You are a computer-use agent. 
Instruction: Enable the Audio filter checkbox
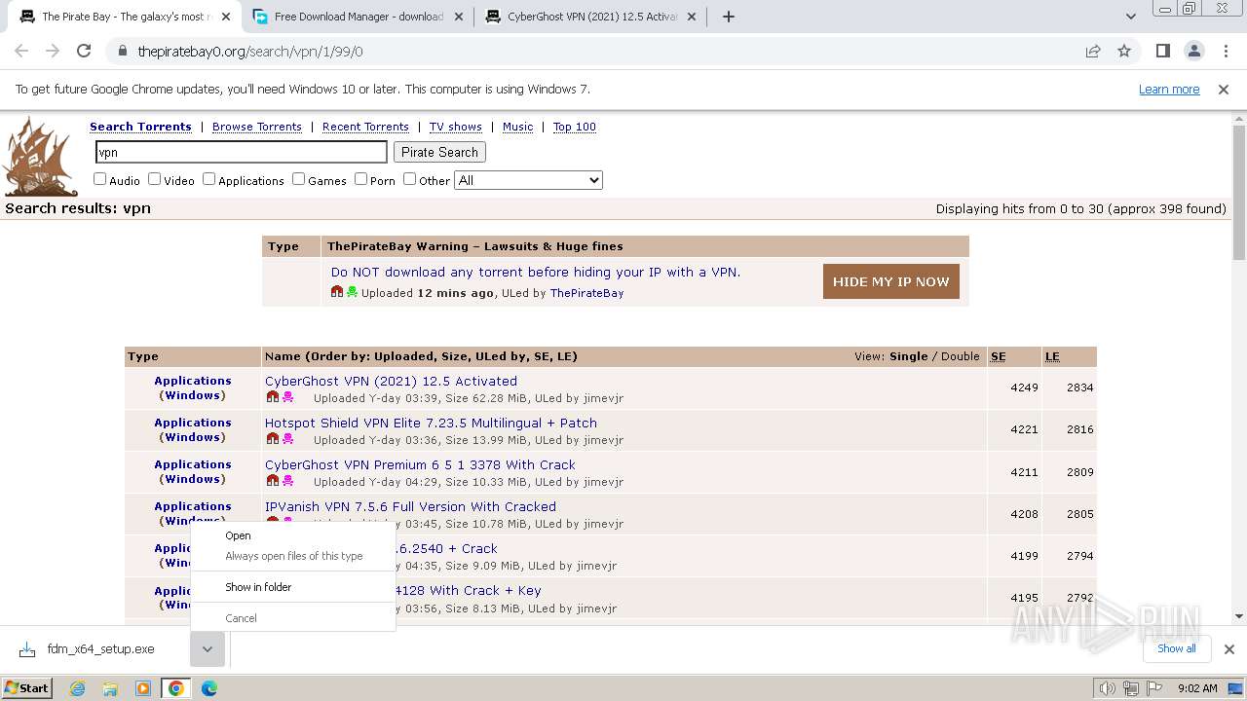click(99, 179)
